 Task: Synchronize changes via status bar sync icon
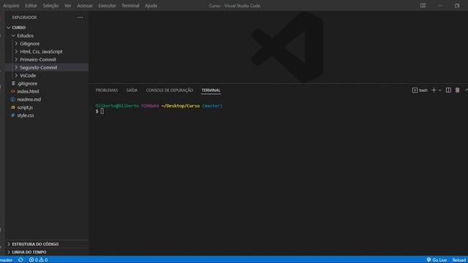coord(20,260)
